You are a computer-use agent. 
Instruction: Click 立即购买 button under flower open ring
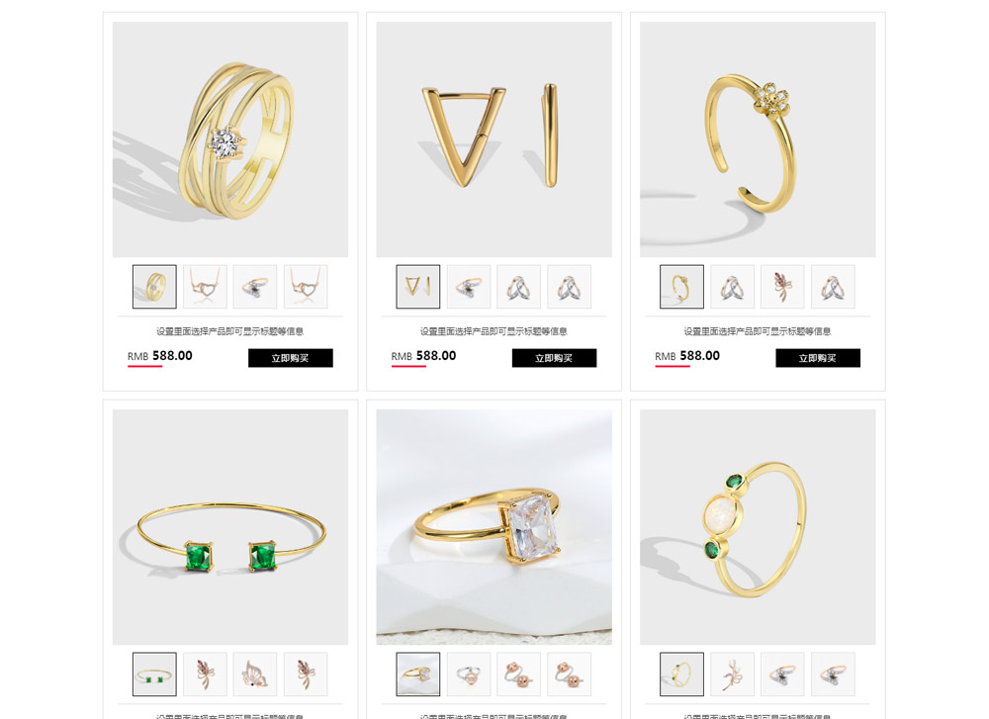click(818, 358)
